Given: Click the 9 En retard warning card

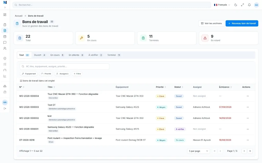Looking at the screenshot, I should coord(228,38).
